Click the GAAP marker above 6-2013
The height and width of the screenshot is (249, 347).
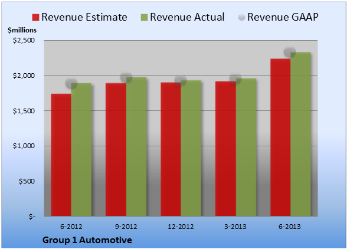pos(290,52)
